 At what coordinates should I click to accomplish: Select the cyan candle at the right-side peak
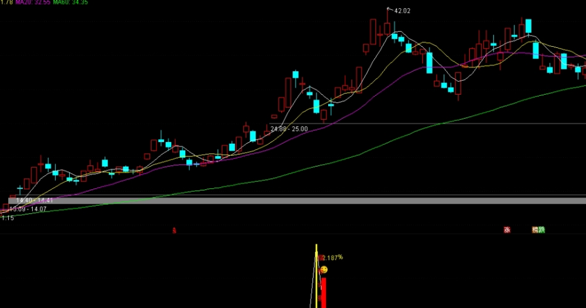coord(529,26)
